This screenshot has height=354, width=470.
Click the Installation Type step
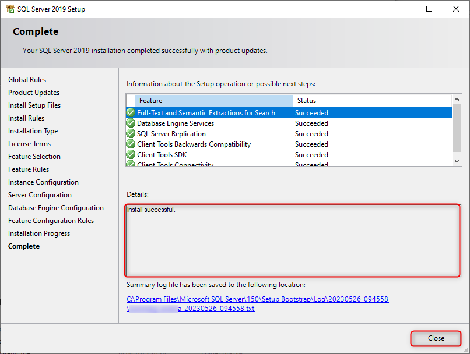tap(33, 131)
